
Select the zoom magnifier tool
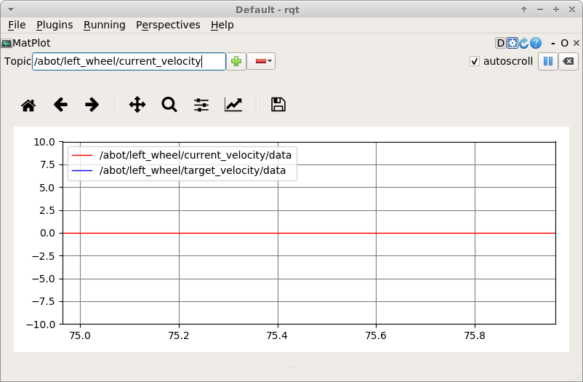[x=169, y=105]
